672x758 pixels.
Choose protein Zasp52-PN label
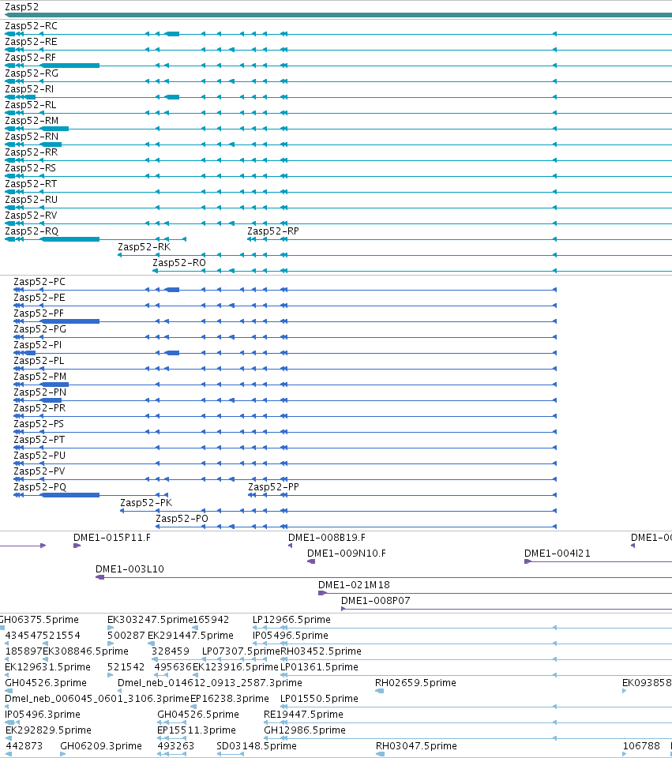click(x=40, y=392)
